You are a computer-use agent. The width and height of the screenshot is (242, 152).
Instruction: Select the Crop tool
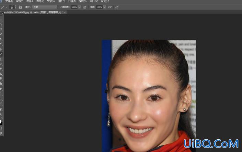1,39
